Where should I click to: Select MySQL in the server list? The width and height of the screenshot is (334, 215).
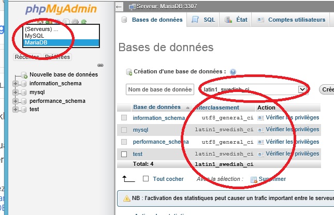coord(61,36)
